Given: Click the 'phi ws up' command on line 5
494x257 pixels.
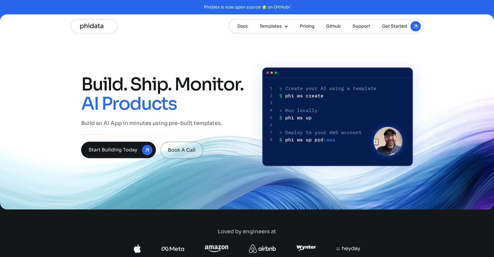Looking at the screenshot, I should [x=298, y=118].
